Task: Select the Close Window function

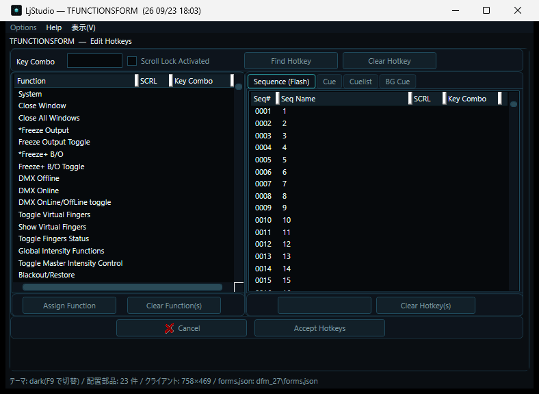Action: click(124, 106)
